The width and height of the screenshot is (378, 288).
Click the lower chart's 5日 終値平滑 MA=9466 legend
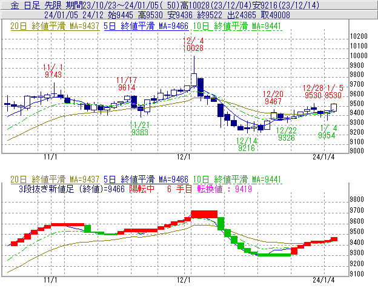tap(146, 179)
